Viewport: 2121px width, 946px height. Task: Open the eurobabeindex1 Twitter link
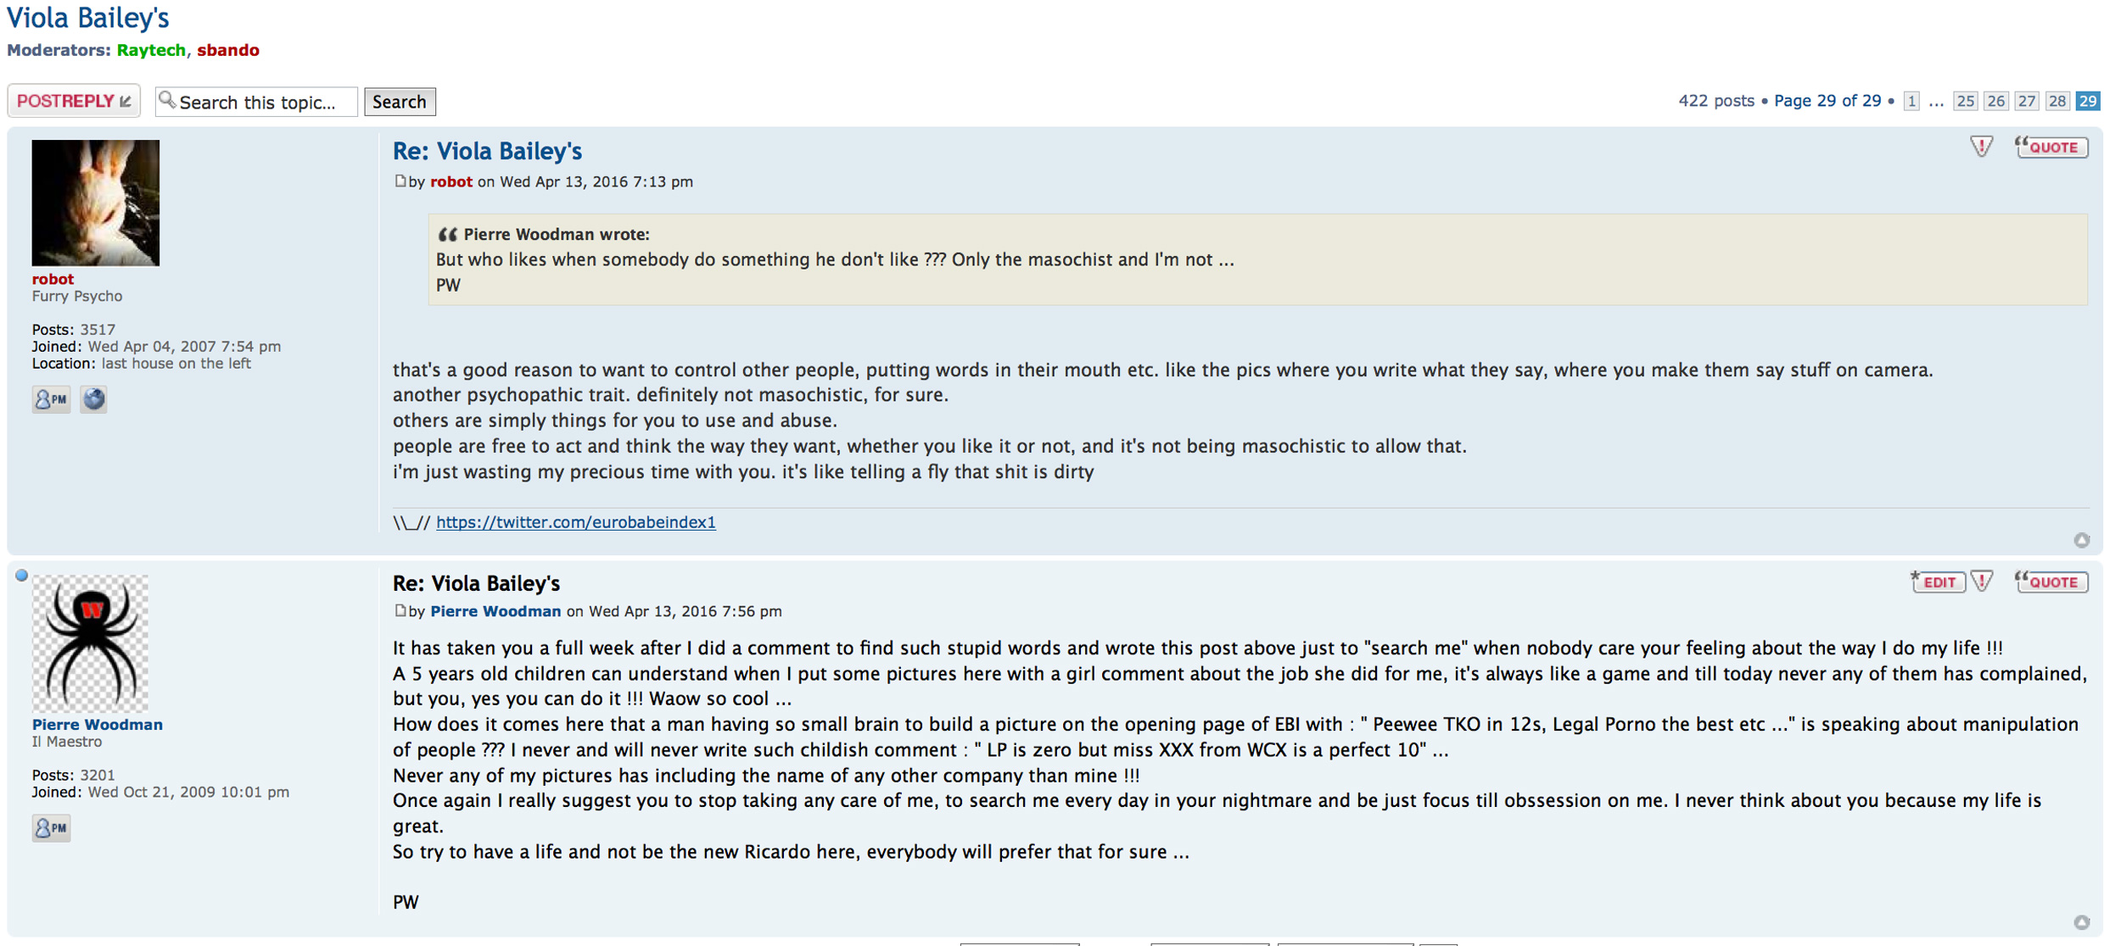(575, 522)
